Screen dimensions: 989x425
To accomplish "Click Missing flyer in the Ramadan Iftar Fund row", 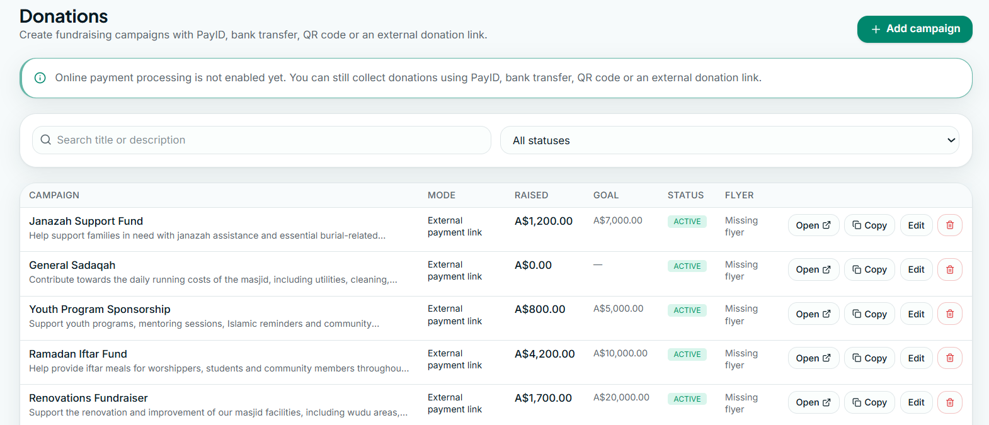I will point(741,359).
